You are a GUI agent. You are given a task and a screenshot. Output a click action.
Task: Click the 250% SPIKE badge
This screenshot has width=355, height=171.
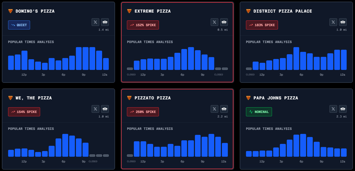pyautogui.click(x=143, y=112)
